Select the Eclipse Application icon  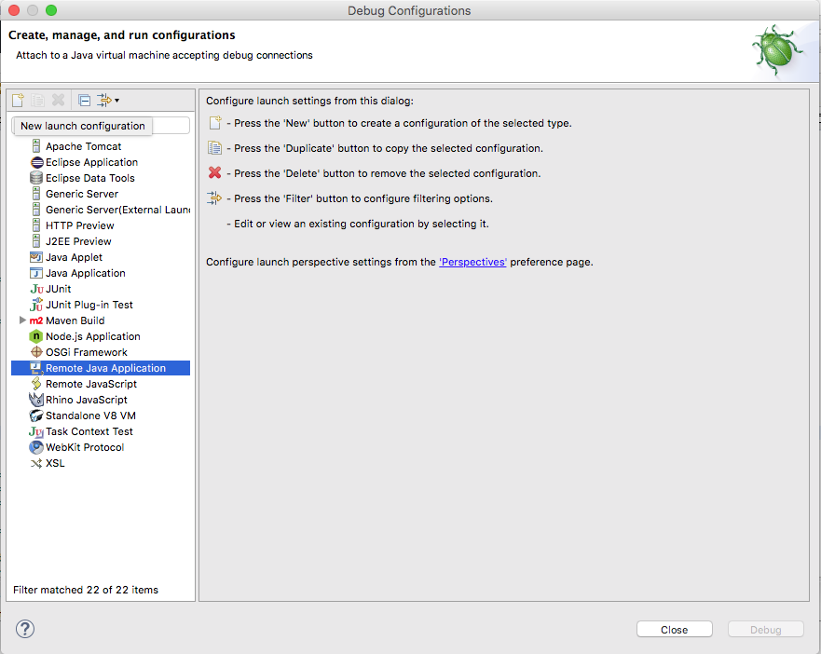(x=36, y=162)
